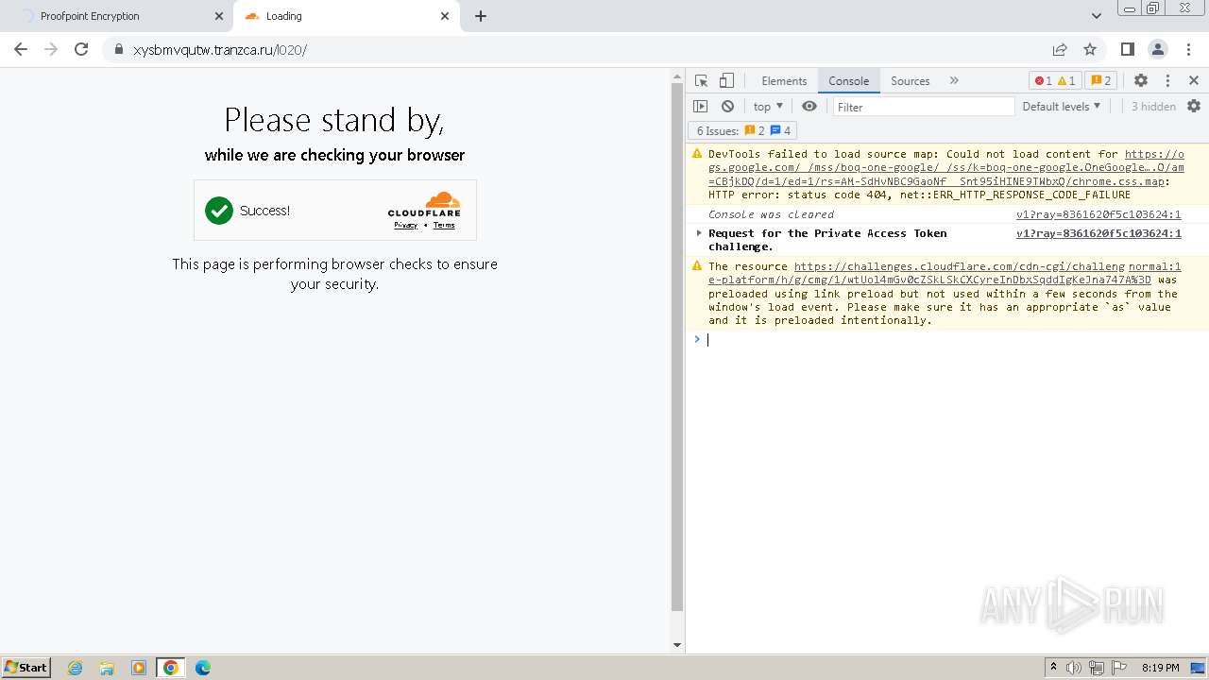Image resolution: width=1209 pixels, height=680 pixels.
Task: Open the Sources panel
Action: [x=910, y=81]
